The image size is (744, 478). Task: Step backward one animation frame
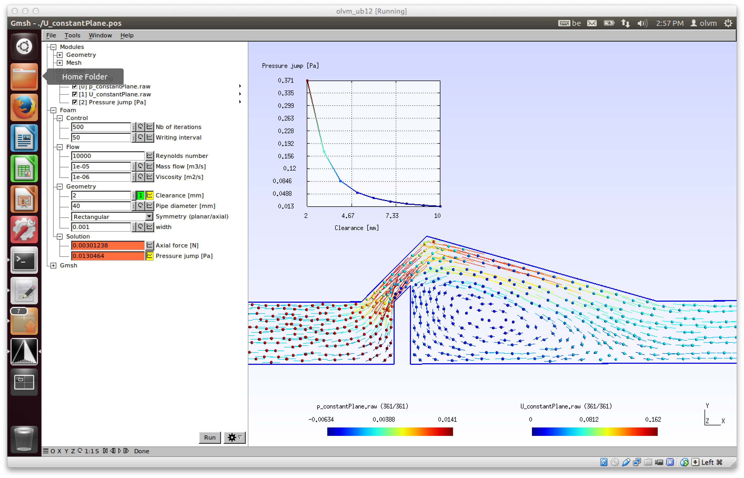(112, 451)
